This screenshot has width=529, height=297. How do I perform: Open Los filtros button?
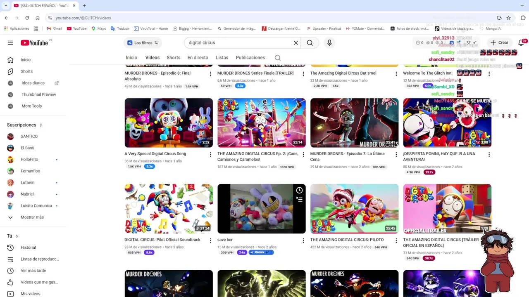pyautogui.click(x=143, y=43)
